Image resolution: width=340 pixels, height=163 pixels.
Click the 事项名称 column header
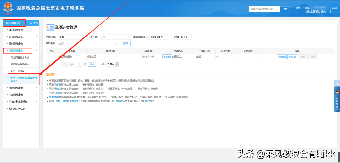[x=110, y=51]
